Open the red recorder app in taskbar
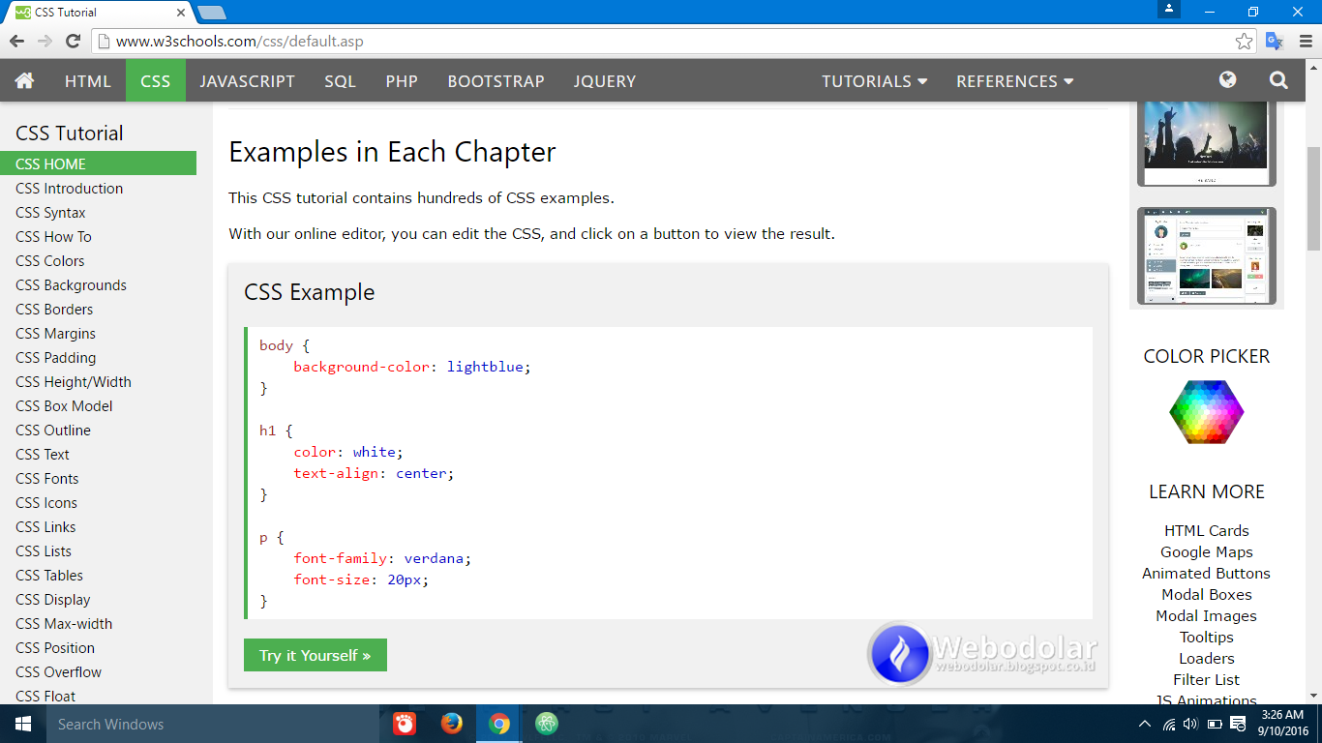 click(x=405, y=724)
